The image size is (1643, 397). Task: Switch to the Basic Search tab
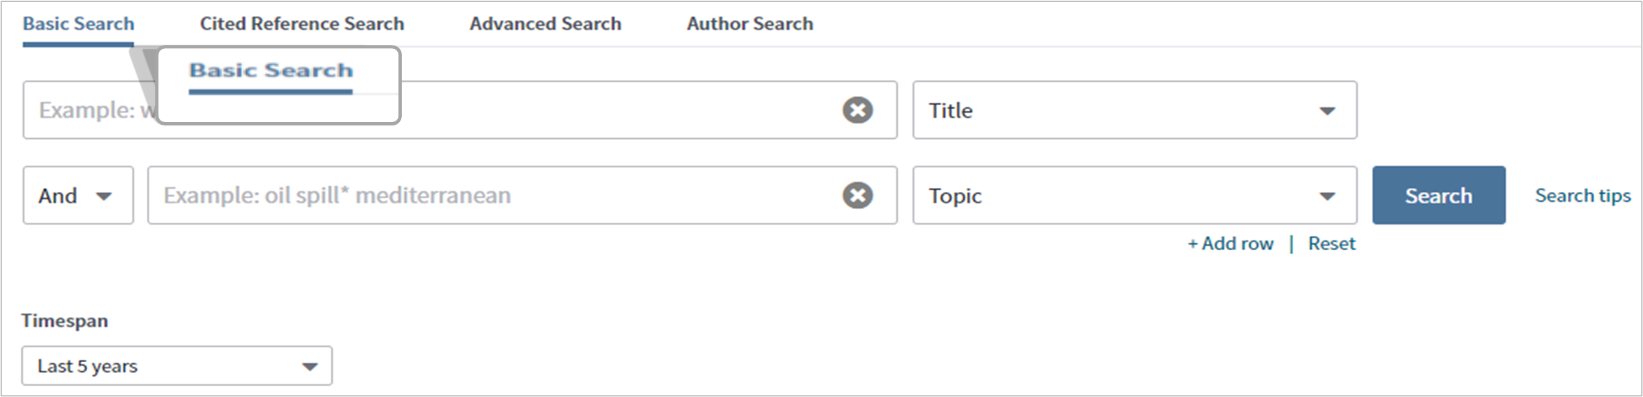click(78, 24)
